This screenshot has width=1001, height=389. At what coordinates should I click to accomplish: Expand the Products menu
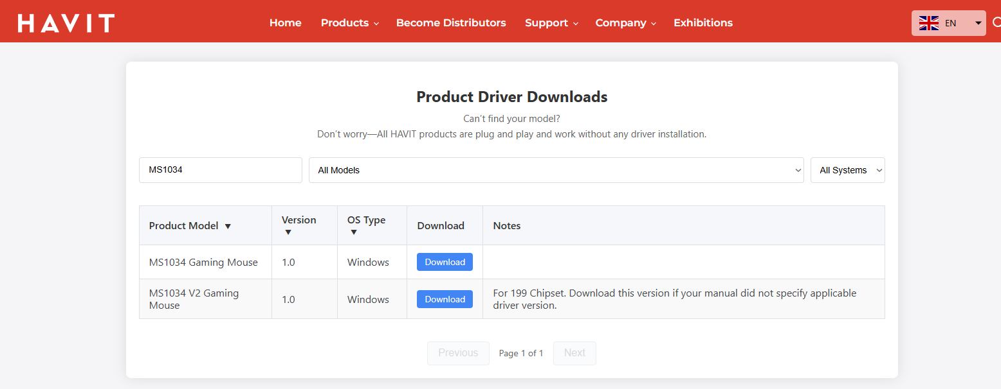point(350,22)
